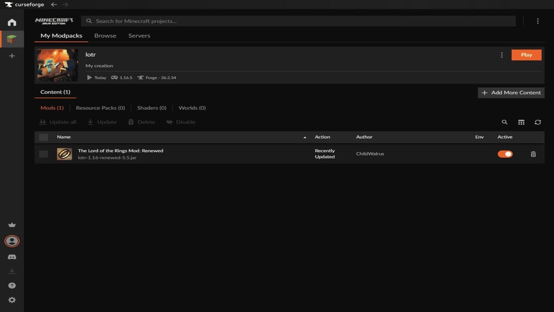Open the help question mark icon
The image size is (554, 312).
pos(12,285)
